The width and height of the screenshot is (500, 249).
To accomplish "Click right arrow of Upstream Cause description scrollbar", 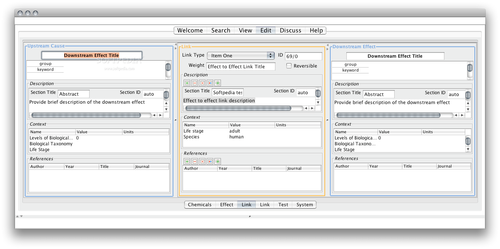I will click(x=160, y=115).
